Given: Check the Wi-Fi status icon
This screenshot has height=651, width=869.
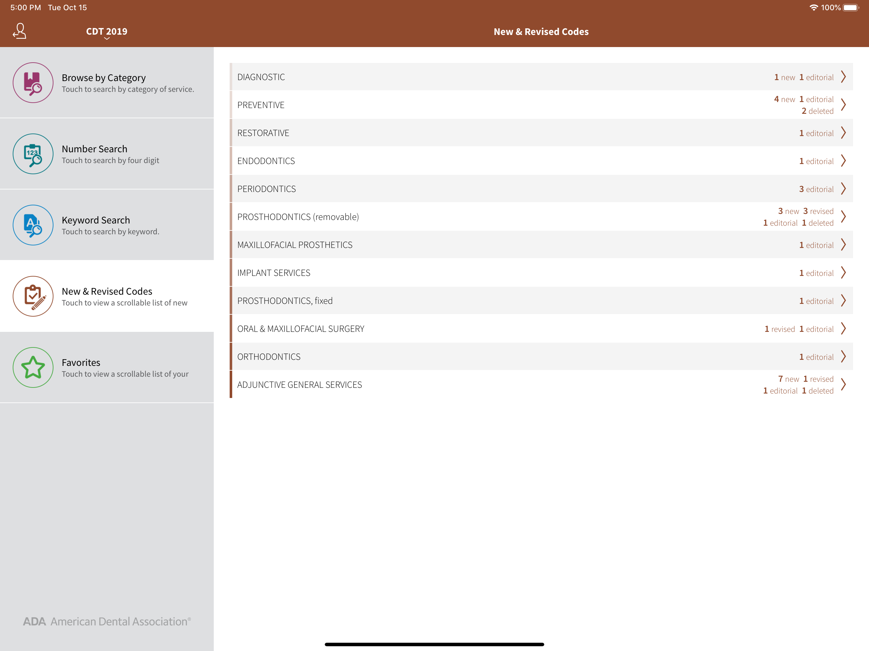Looking at the screenshot, I should (x=814, y=7).
